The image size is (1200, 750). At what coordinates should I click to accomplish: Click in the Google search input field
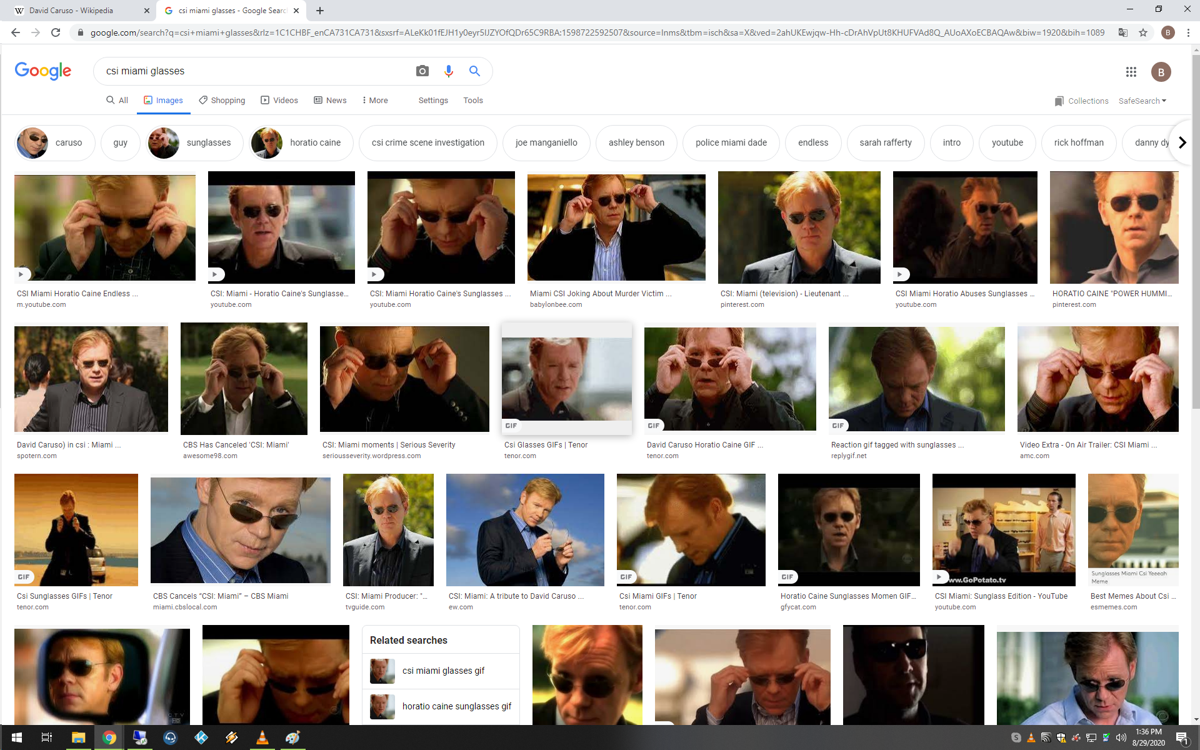click(256, 71)
